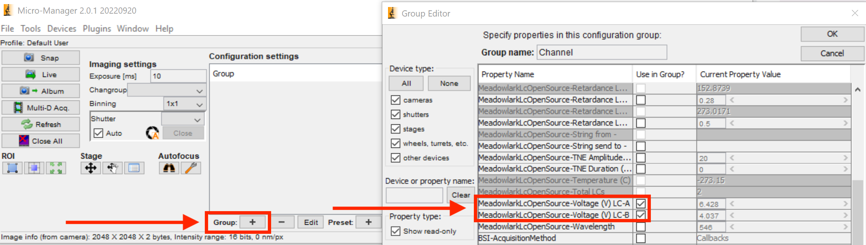Click the Clear filter button
The image size is (866, 245).
(461, 195)
